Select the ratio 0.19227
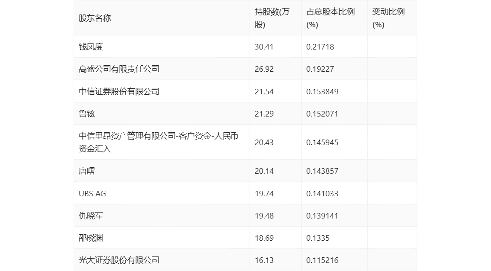Screen dimensions: 491x271 320,69
